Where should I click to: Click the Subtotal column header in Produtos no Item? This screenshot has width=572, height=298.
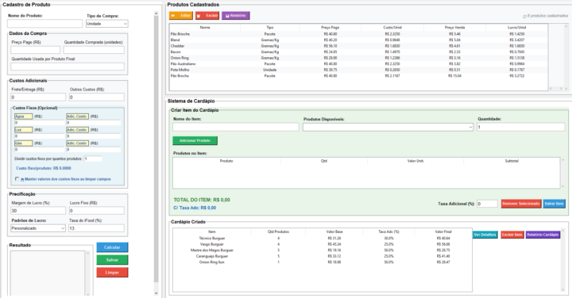[x=512, y=161]
